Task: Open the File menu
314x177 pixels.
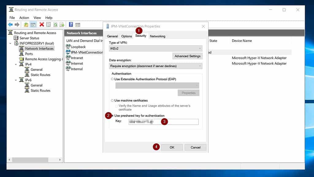Action: pyautogui.click(x=12, y=17)
